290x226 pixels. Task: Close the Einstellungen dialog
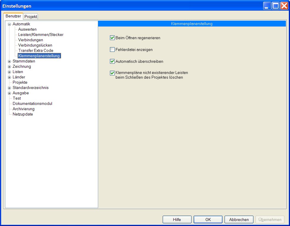tap(284, 6)
